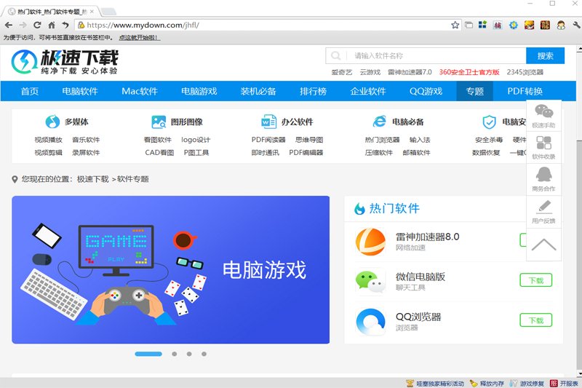Open 装机必备 navigation tab
This screenshot has height=388, width=582.
point(258,91)
